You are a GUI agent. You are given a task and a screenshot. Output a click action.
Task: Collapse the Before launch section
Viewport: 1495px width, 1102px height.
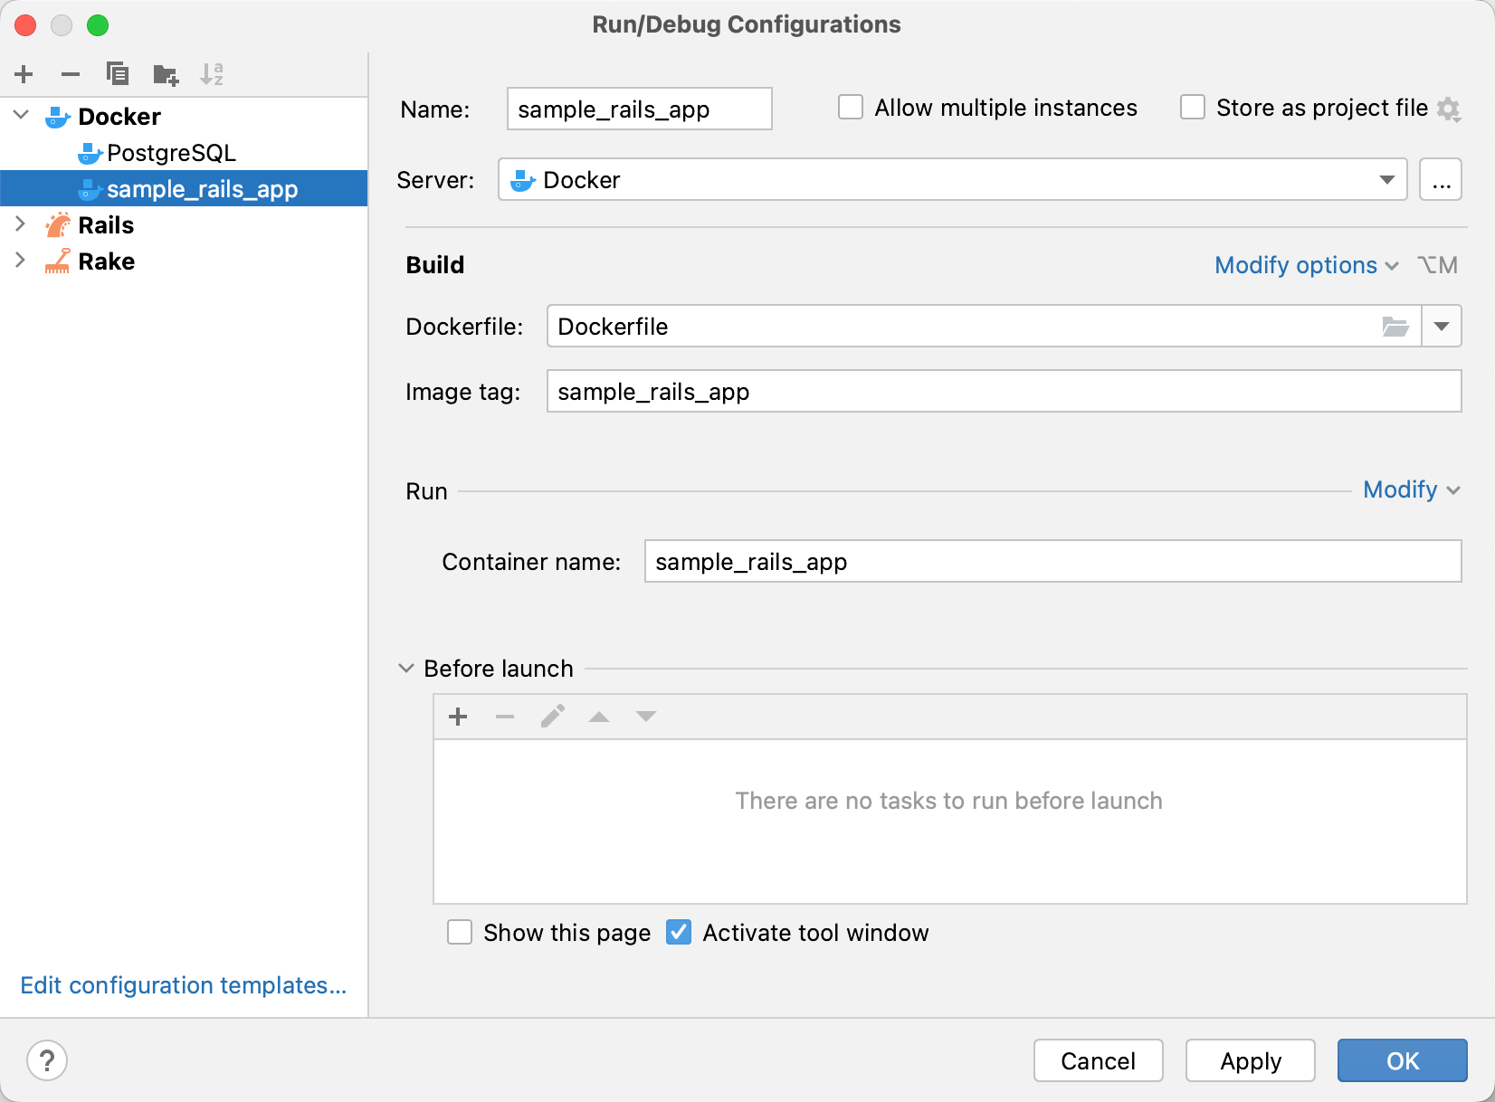coord(405,668)
